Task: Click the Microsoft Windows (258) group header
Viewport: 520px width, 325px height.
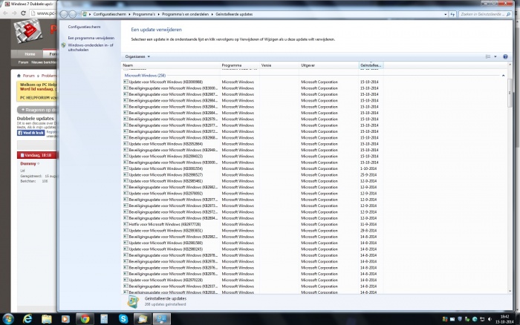Action: click(145, 76)
